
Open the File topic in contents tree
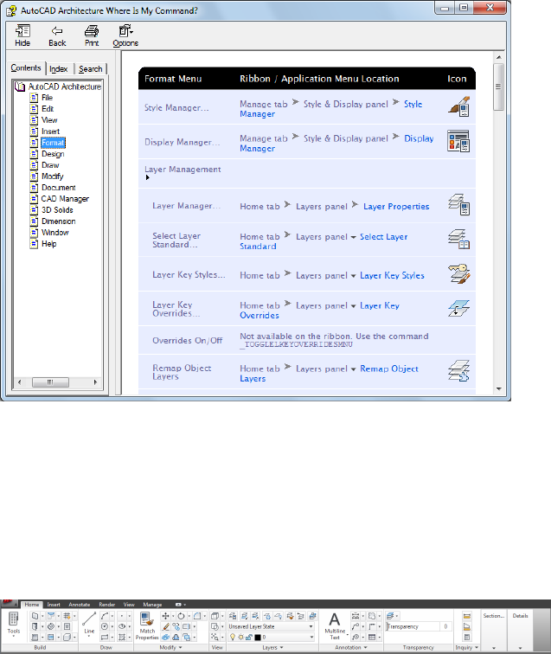[x=47, y=98]
